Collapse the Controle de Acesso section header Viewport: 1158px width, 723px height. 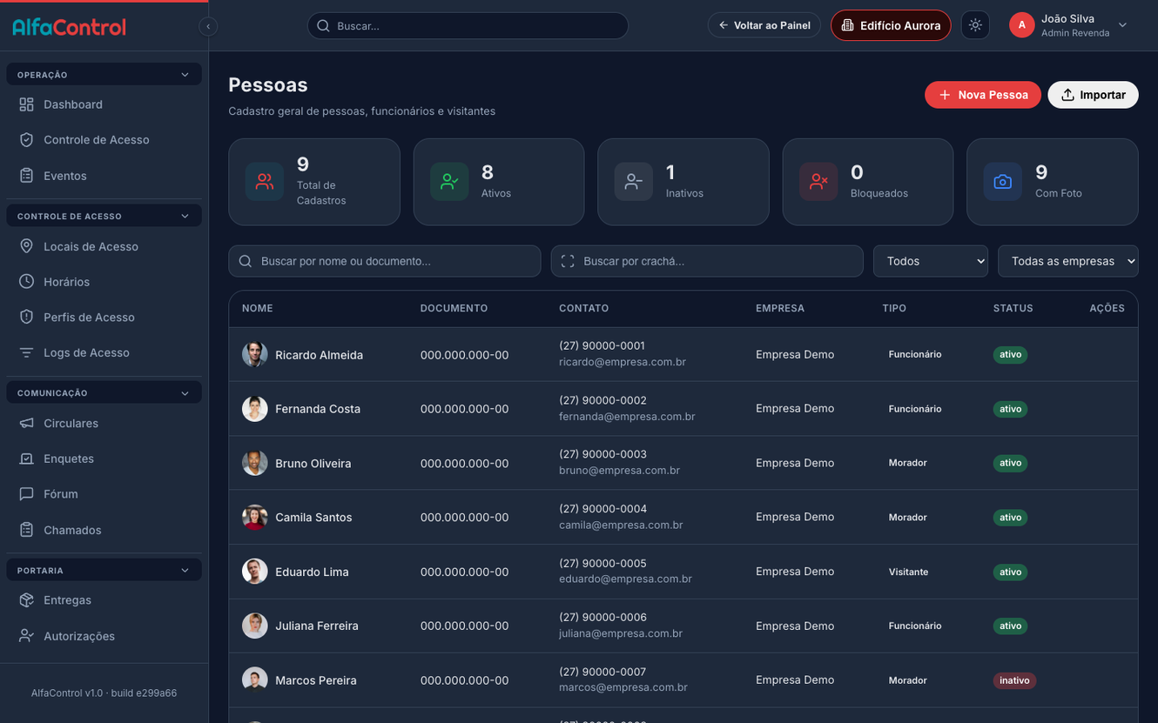(104, 216)
